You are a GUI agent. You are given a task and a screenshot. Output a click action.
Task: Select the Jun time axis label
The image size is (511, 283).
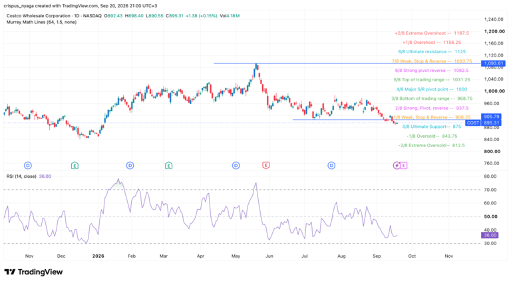click(x=269, y=256)
